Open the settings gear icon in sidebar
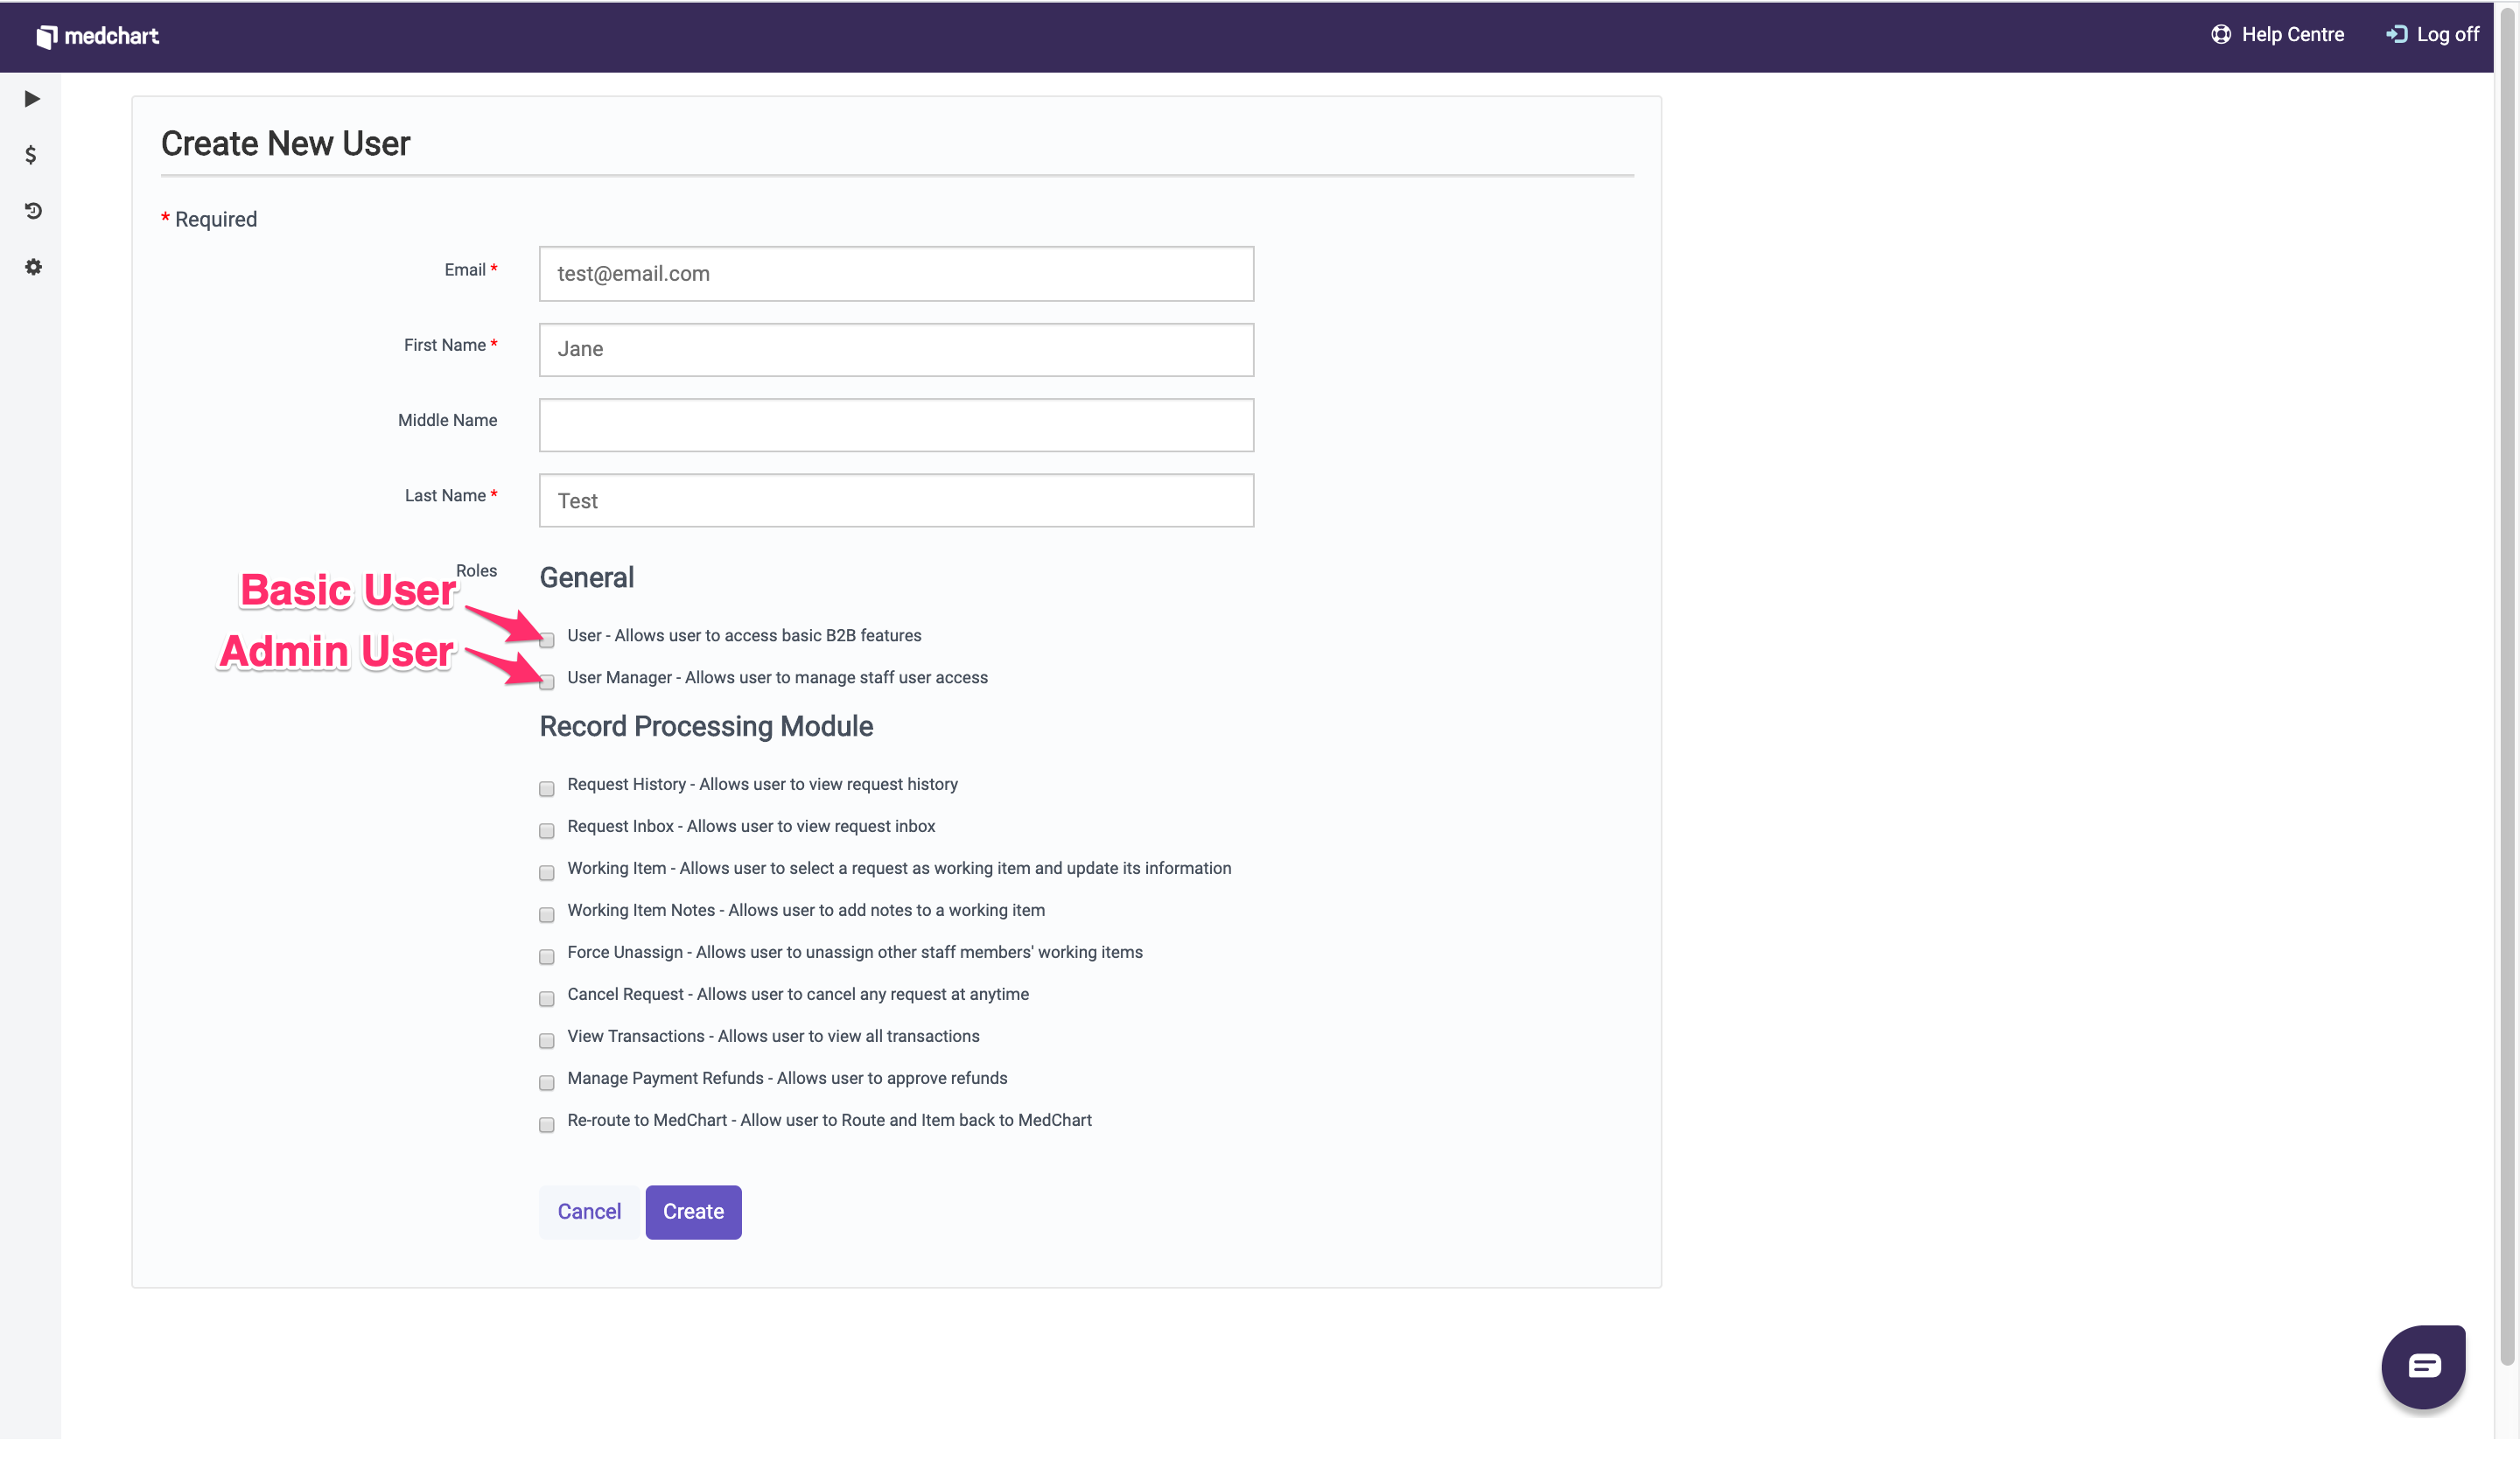The width and height of the screenshot is (2520, 1475). (x=33, y=267)
